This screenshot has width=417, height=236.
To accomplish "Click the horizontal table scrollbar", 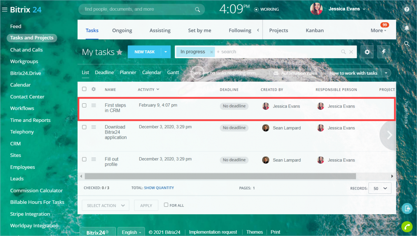I will (220, 176).
